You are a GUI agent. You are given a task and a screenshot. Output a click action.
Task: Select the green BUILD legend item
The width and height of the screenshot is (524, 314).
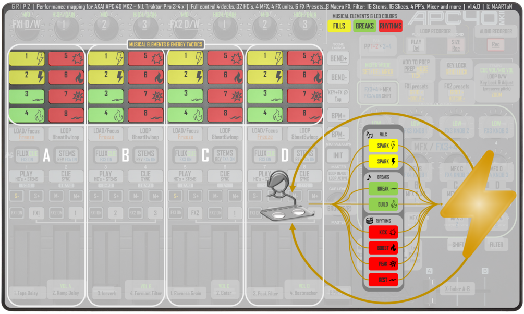coord(383,204)
